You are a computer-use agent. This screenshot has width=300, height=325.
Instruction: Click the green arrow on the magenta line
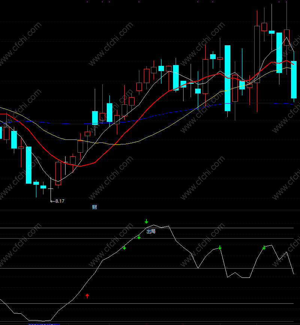pyautogui.click(x=139, y=237)
